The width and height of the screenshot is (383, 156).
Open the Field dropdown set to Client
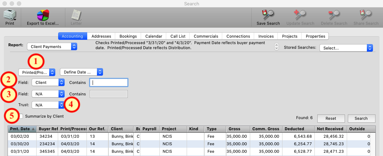tap(48, 82)
